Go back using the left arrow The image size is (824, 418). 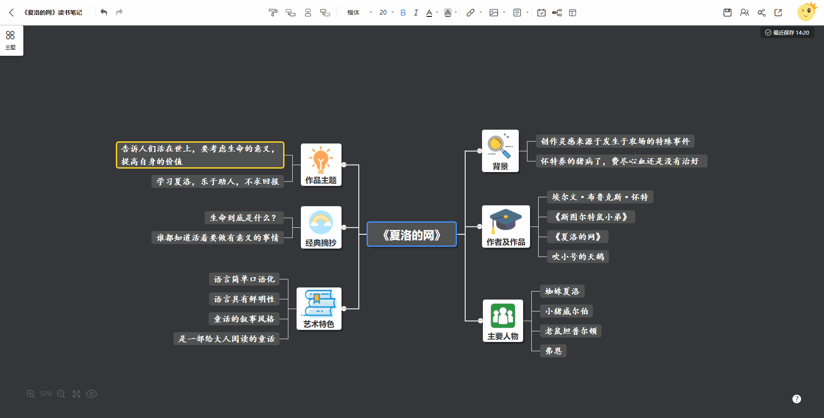coord(12,13)
